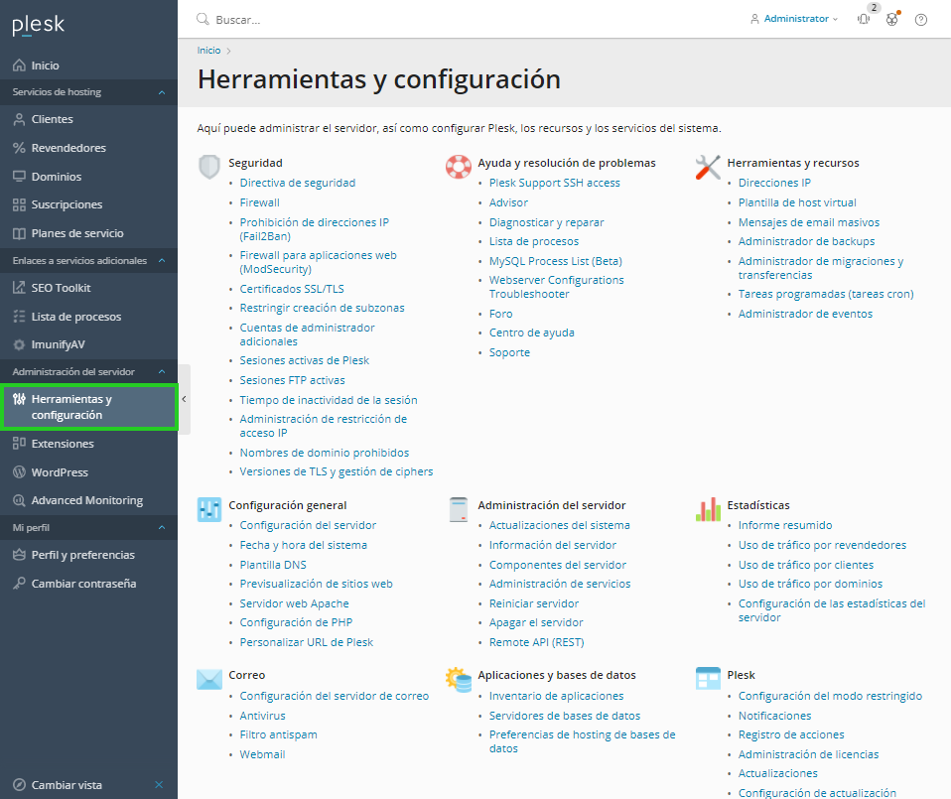The width and height of the screenshot is (951, 799).
Task: Click the Planes de servicio book icon
Action: click(20, 233)
